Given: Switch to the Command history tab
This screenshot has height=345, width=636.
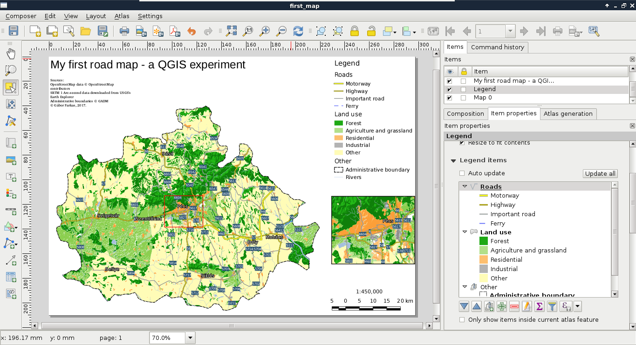Looking at the screenshot, I should pos(497,47).
